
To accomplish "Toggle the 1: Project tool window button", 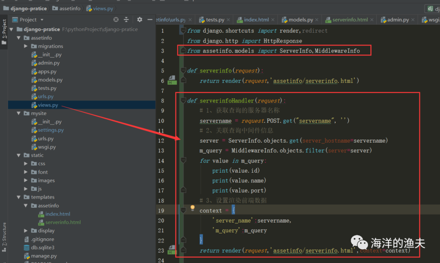I will [x=4, y=32].
